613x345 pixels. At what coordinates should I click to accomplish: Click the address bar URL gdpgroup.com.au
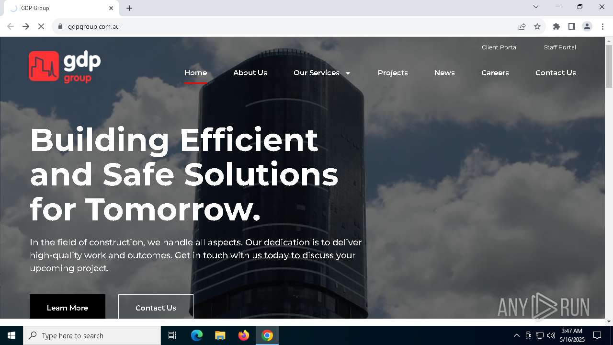[94, 26]
